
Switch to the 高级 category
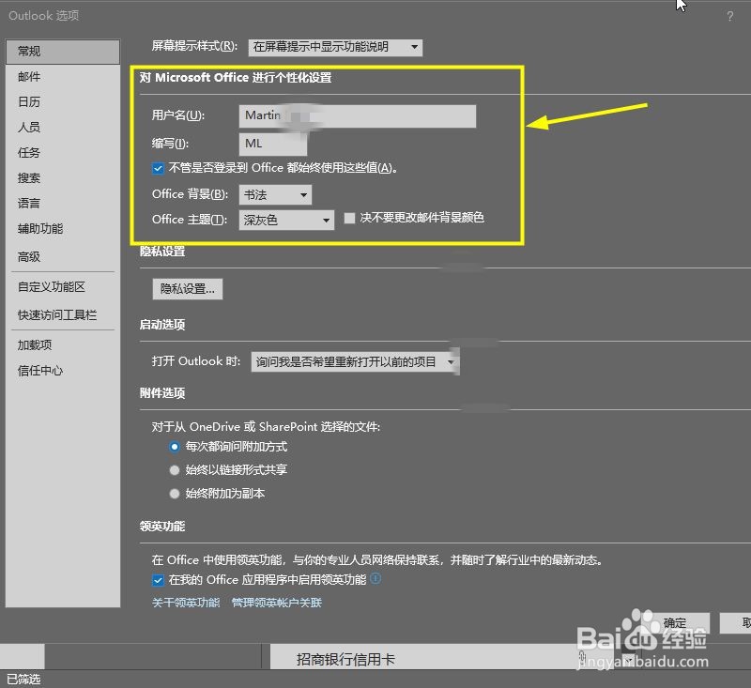(x=63, y=257)
